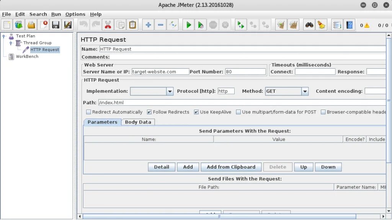Click the Open file folder icon
The image size is (392, 220).
click(31, 25)
